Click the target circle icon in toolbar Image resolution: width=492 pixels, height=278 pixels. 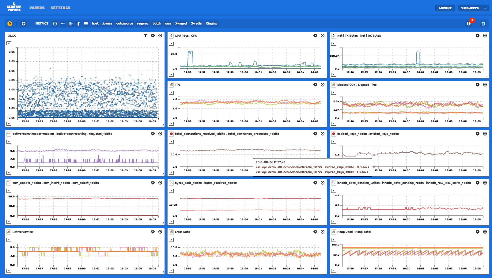click(x=70, y=24)
